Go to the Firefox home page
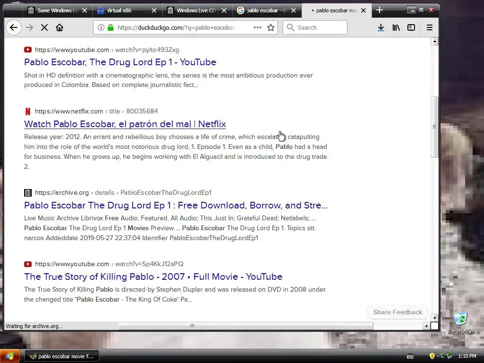 (59, 27)
